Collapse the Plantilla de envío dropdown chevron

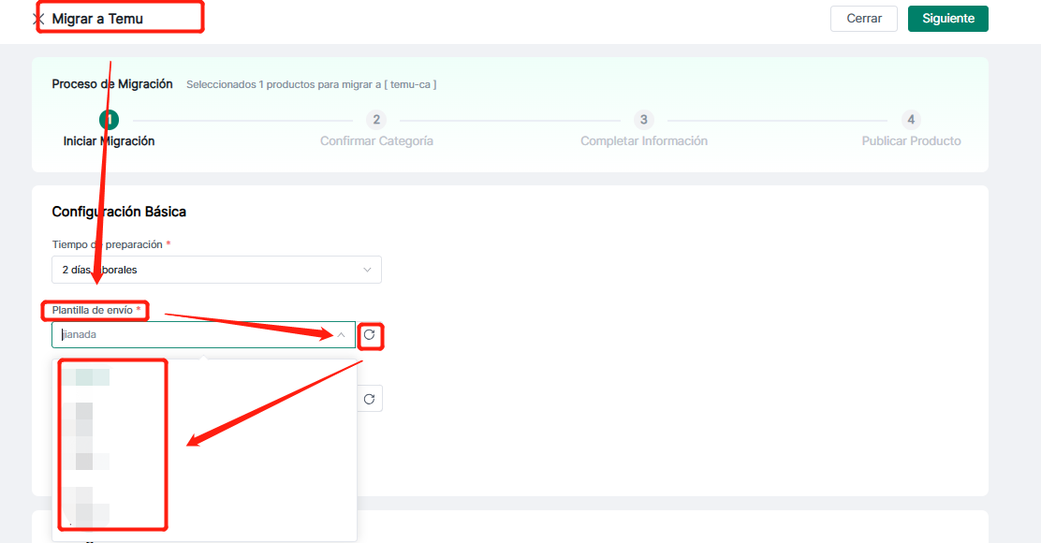click(x=342, y=335)
